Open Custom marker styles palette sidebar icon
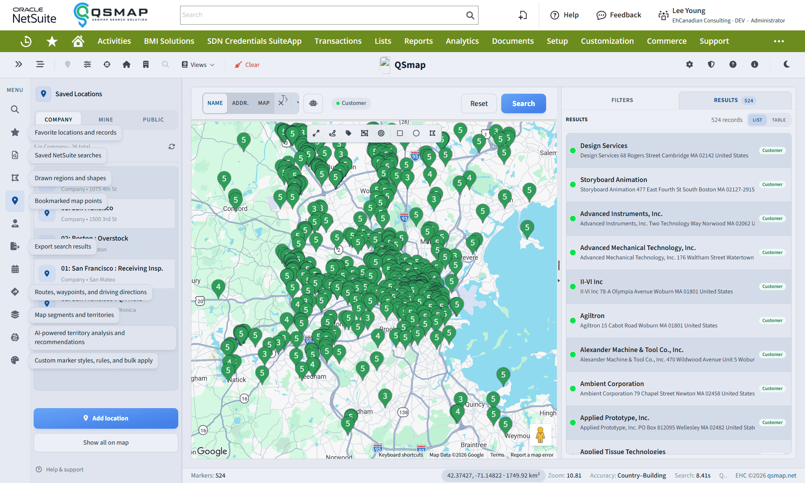The height and width of the screenshot is (483, 805). (x=15, y=360)
